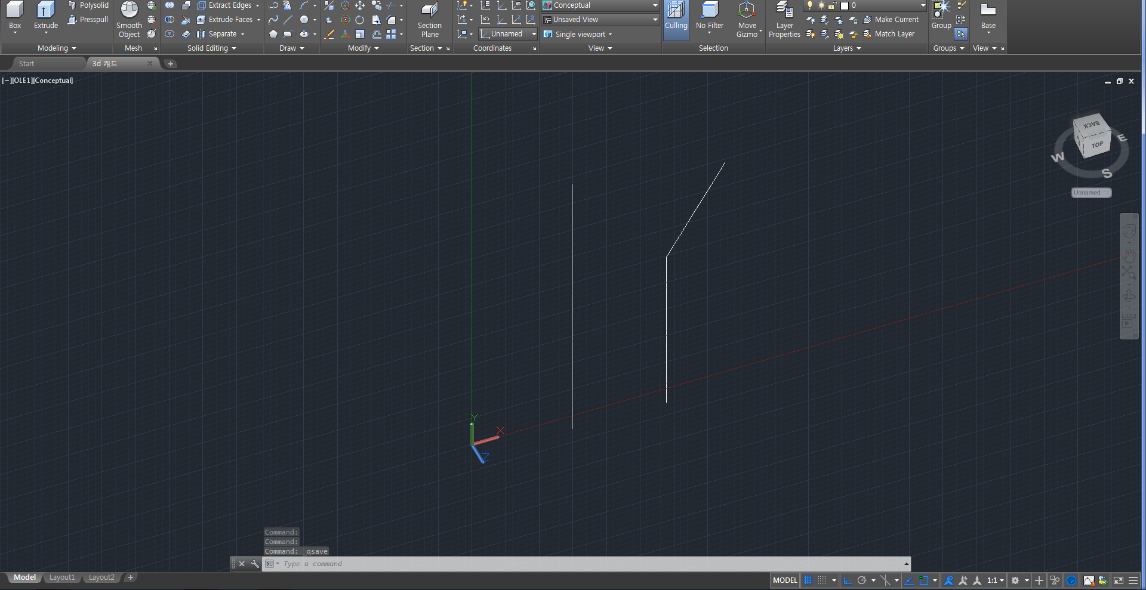Open the Customization menu in the status bar
The height and width of the screenshot is (590, 1146).
pos(1133,580)
